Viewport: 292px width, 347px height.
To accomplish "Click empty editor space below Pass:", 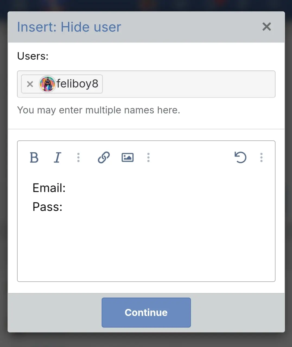I will 146,247.
